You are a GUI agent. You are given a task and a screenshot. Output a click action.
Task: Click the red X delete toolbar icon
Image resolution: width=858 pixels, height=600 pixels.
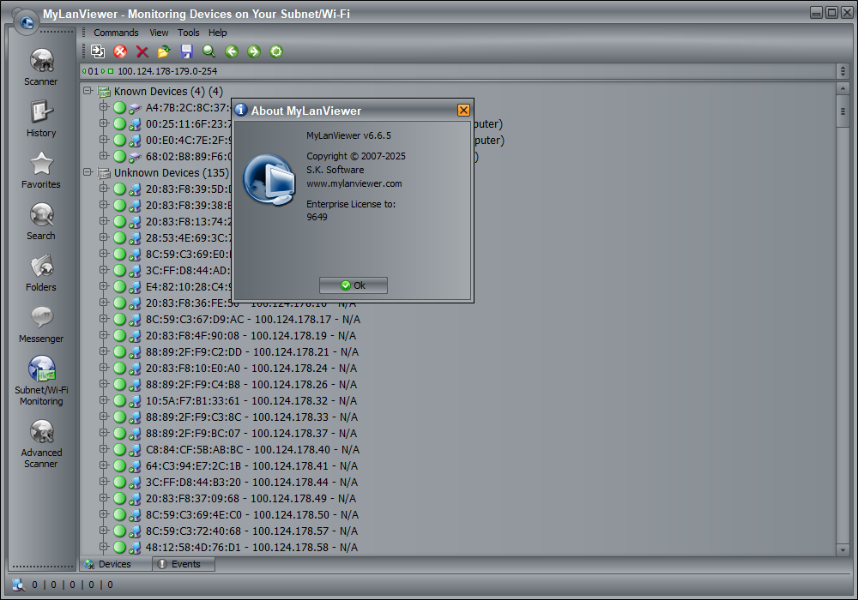point(142,51)
